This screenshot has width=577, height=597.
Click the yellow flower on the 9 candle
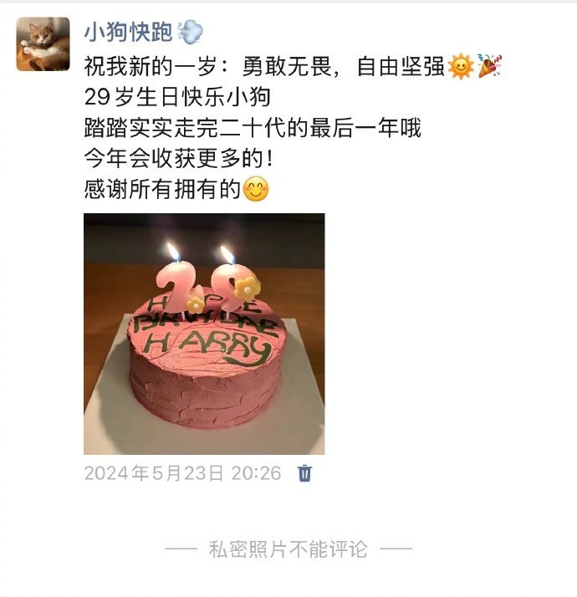point(248,288)
